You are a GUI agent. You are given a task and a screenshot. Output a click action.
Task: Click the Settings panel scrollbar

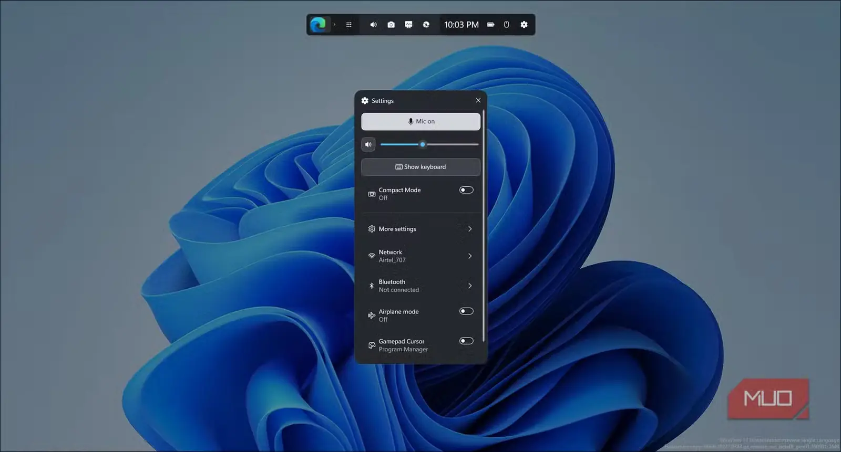click(484, 226)
